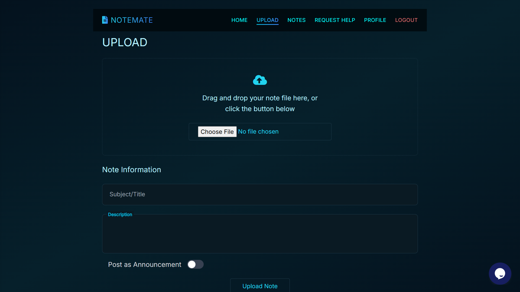Click the NOTEMATE brand name text

132,20
